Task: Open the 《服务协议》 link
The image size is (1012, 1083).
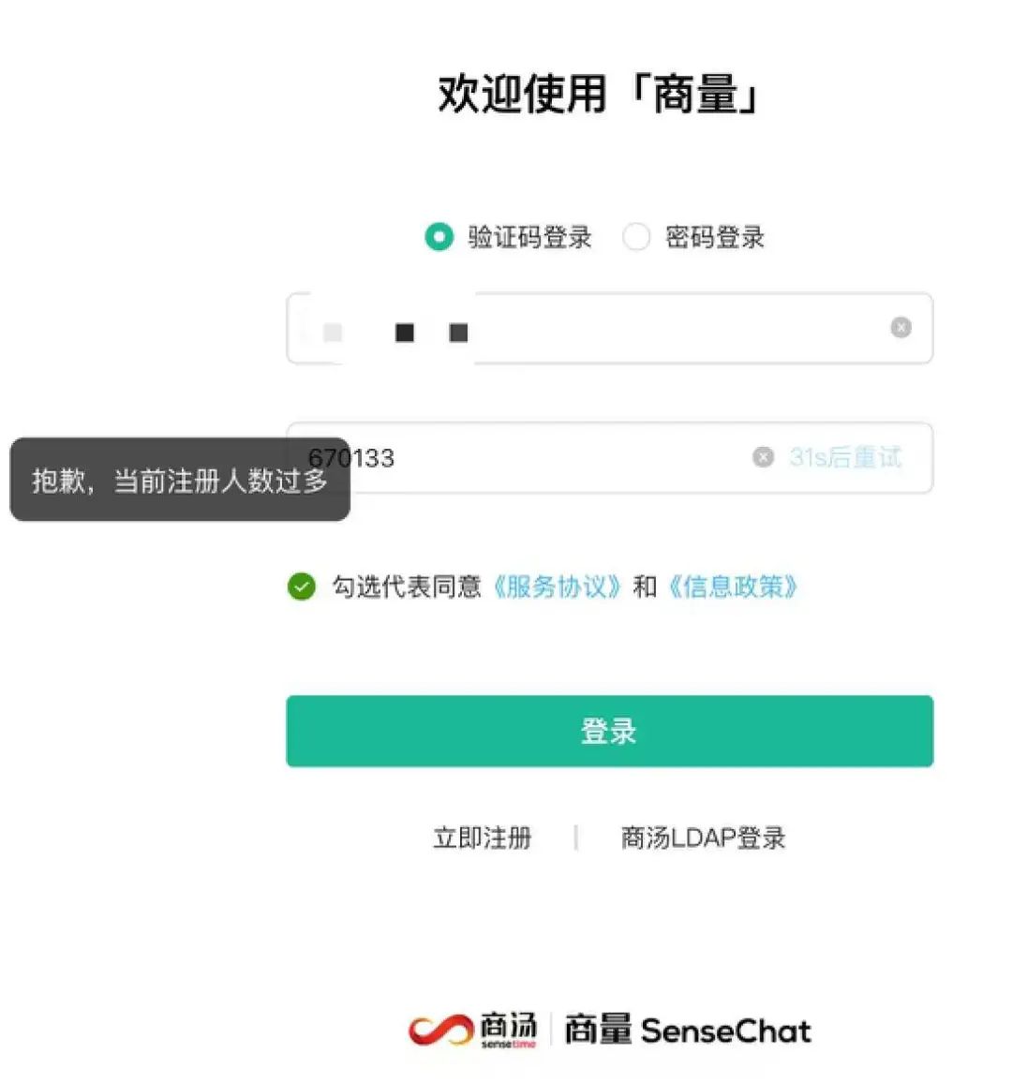Action: pyautogui.click(x=557, y=586)
